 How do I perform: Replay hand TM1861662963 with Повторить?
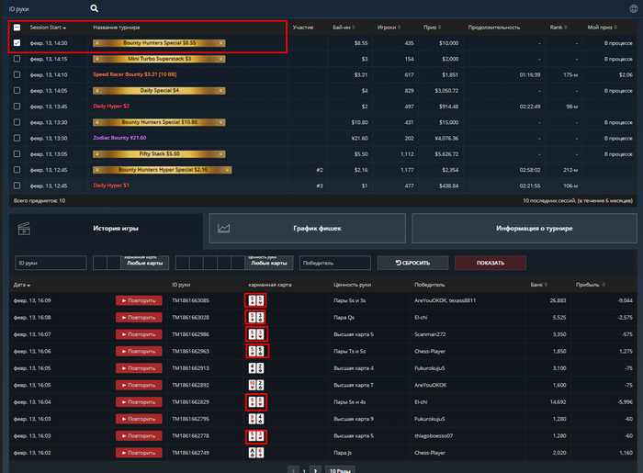pyautogui.click(x=139, y=351)
